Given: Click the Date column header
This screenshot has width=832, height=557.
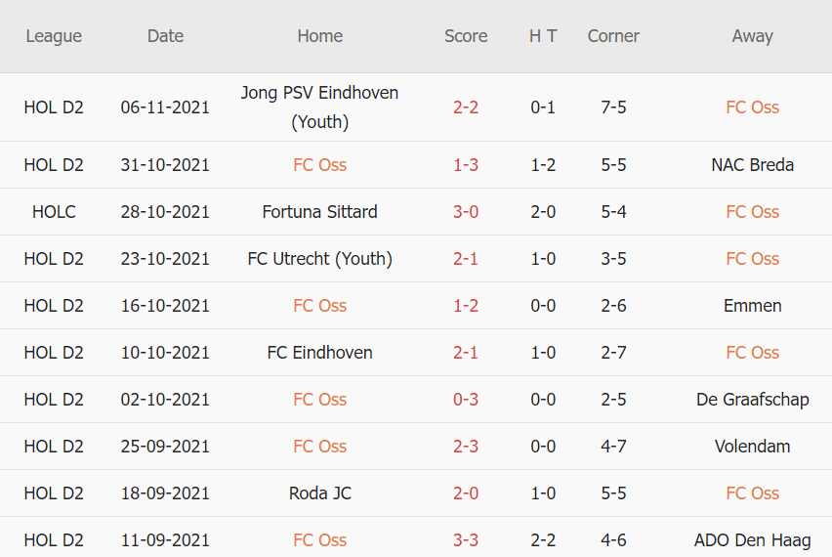Looking at the screenshot, I should pyautogui.click(x=165, y=36).
